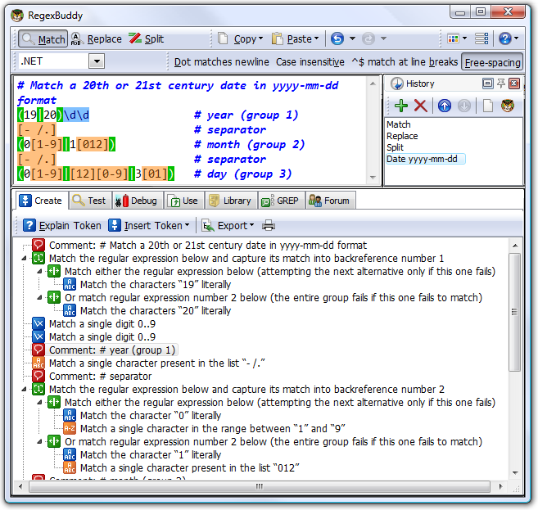
Task: Open Export dropdown menu
Action: coord(228,226)
